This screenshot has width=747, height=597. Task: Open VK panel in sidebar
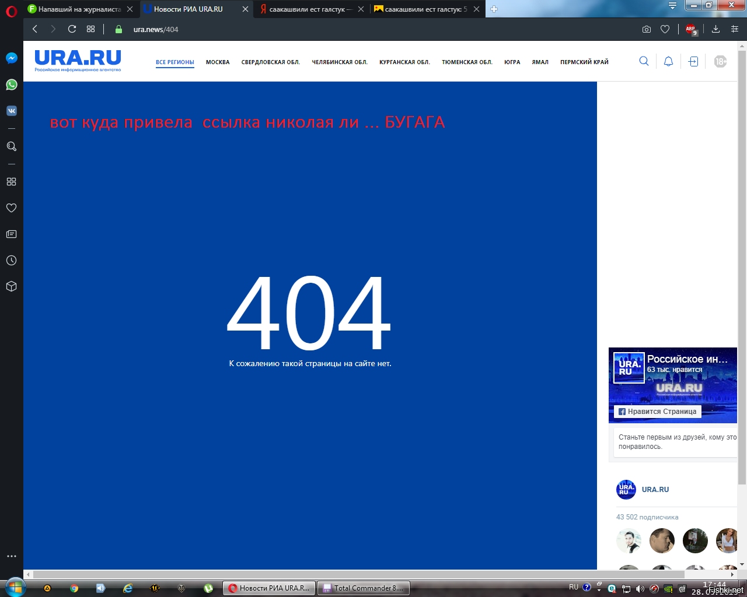tap(11, 111)
